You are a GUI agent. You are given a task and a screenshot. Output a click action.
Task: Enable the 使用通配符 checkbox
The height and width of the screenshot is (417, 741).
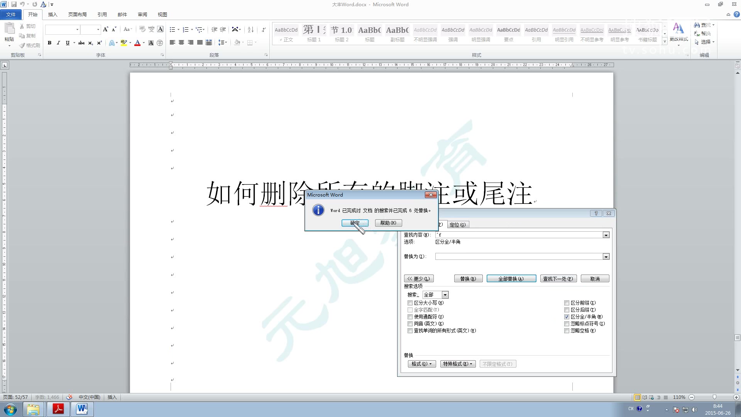click(410, 317)
